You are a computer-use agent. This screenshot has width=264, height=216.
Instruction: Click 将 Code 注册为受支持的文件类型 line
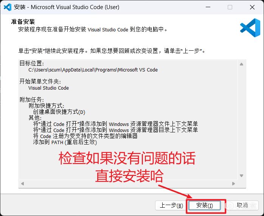pyautogui.click(x=85, y=136)
